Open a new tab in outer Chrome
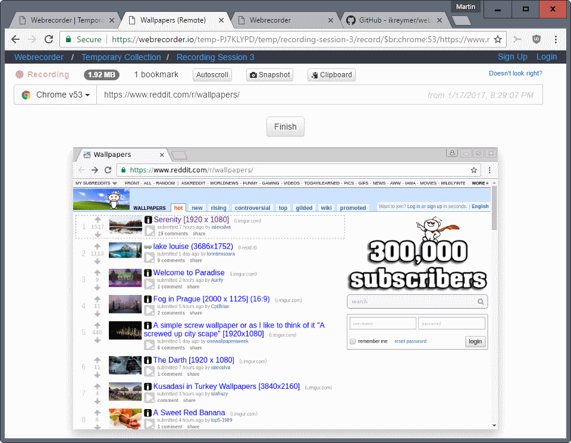The width and height of the screenshot is (571, 443). click(x=462, y=21)
